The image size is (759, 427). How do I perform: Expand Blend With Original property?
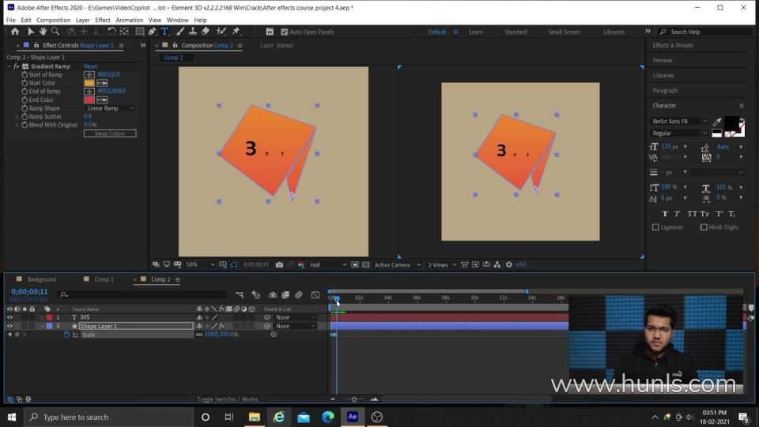point(17,125)
